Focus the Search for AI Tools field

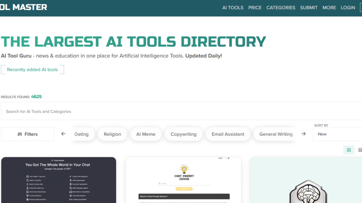coord(181,111)
